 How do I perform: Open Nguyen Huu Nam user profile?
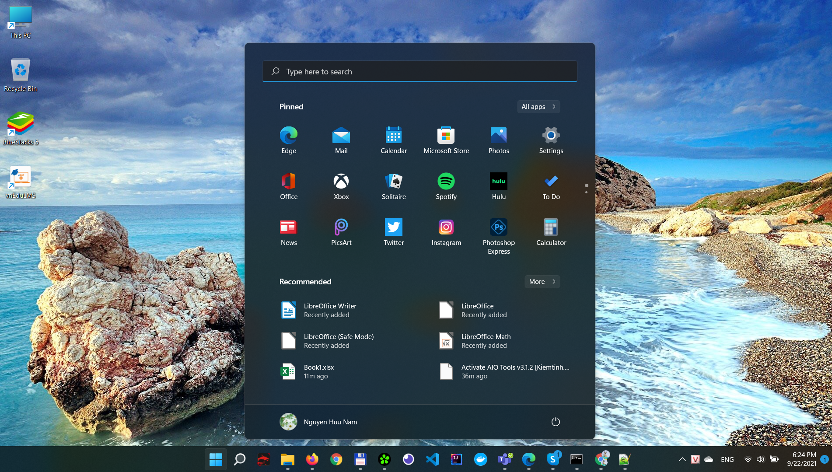pyautogui.click(x=319, y=422)
